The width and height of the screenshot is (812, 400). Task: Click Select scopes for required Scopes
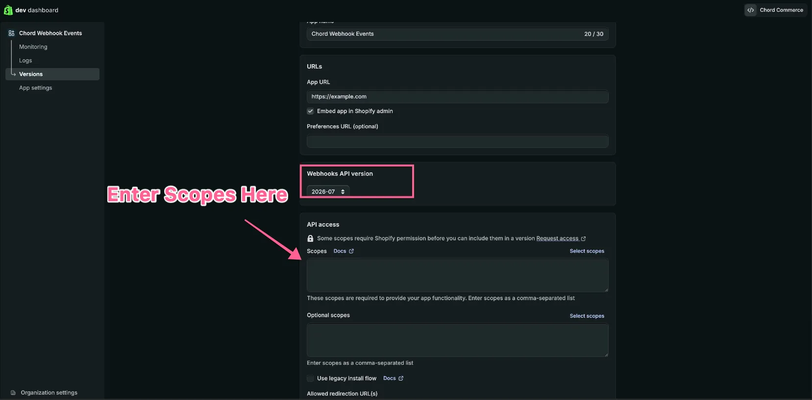[587, 251]
